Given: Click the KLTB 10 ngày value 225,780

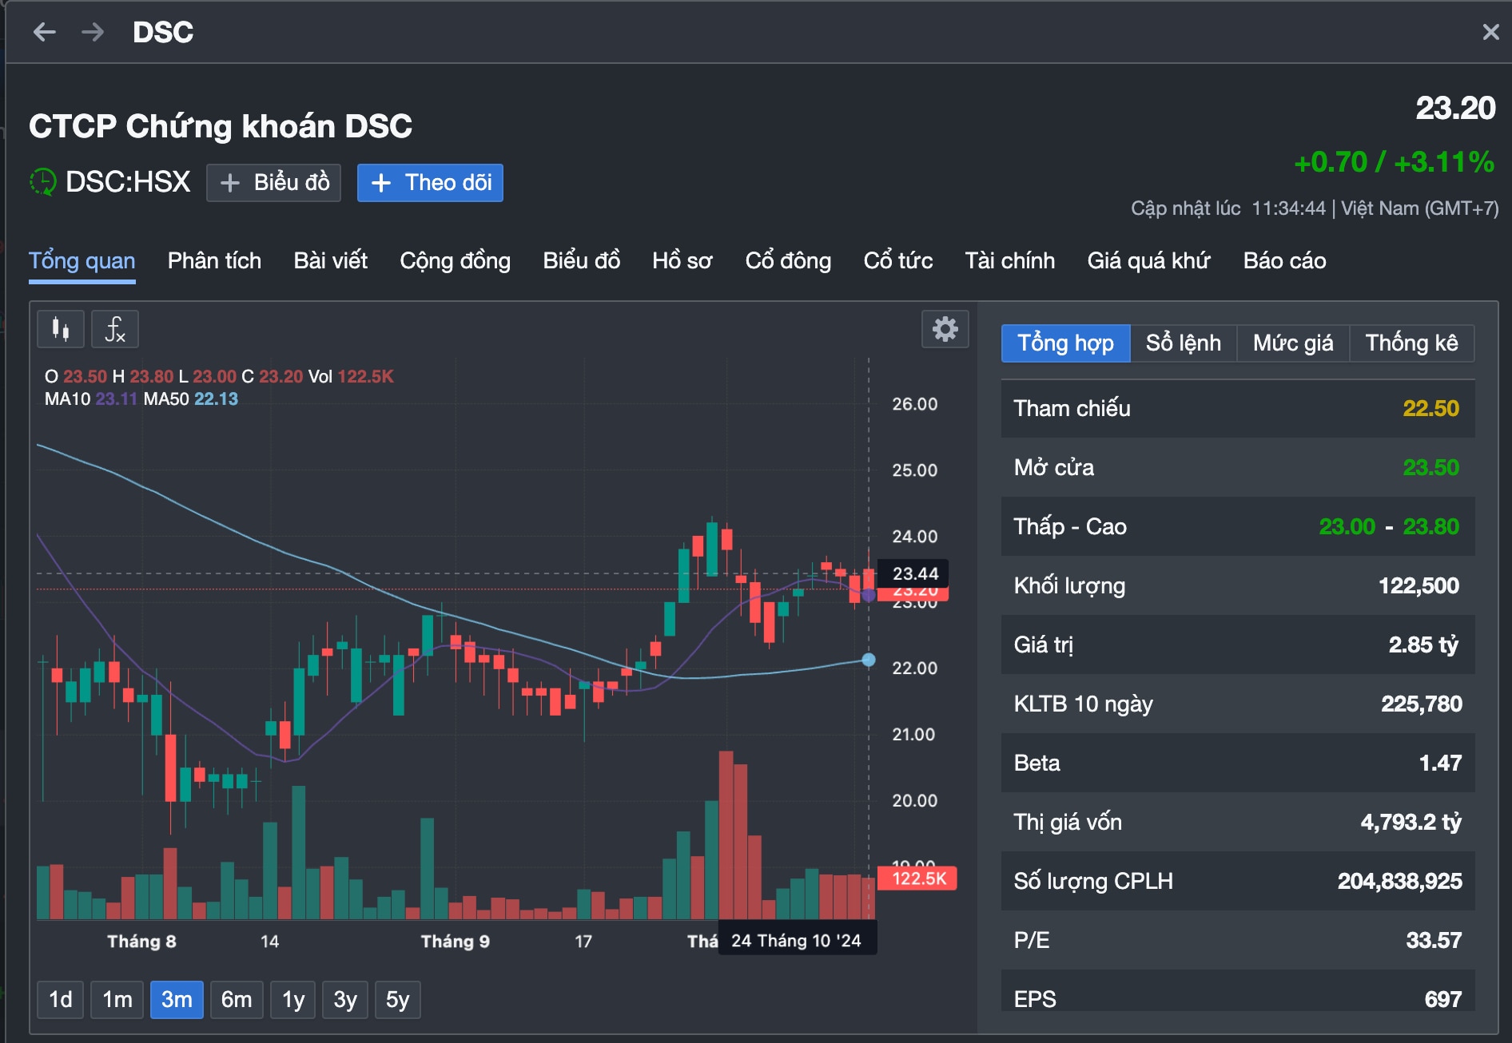Looking at the screenshot, I should pyautogui.click(x=1422, y=704).
